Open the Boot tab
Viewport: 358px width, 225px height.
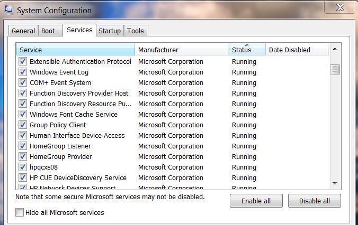pyautogui.click(x=48, y=31)
